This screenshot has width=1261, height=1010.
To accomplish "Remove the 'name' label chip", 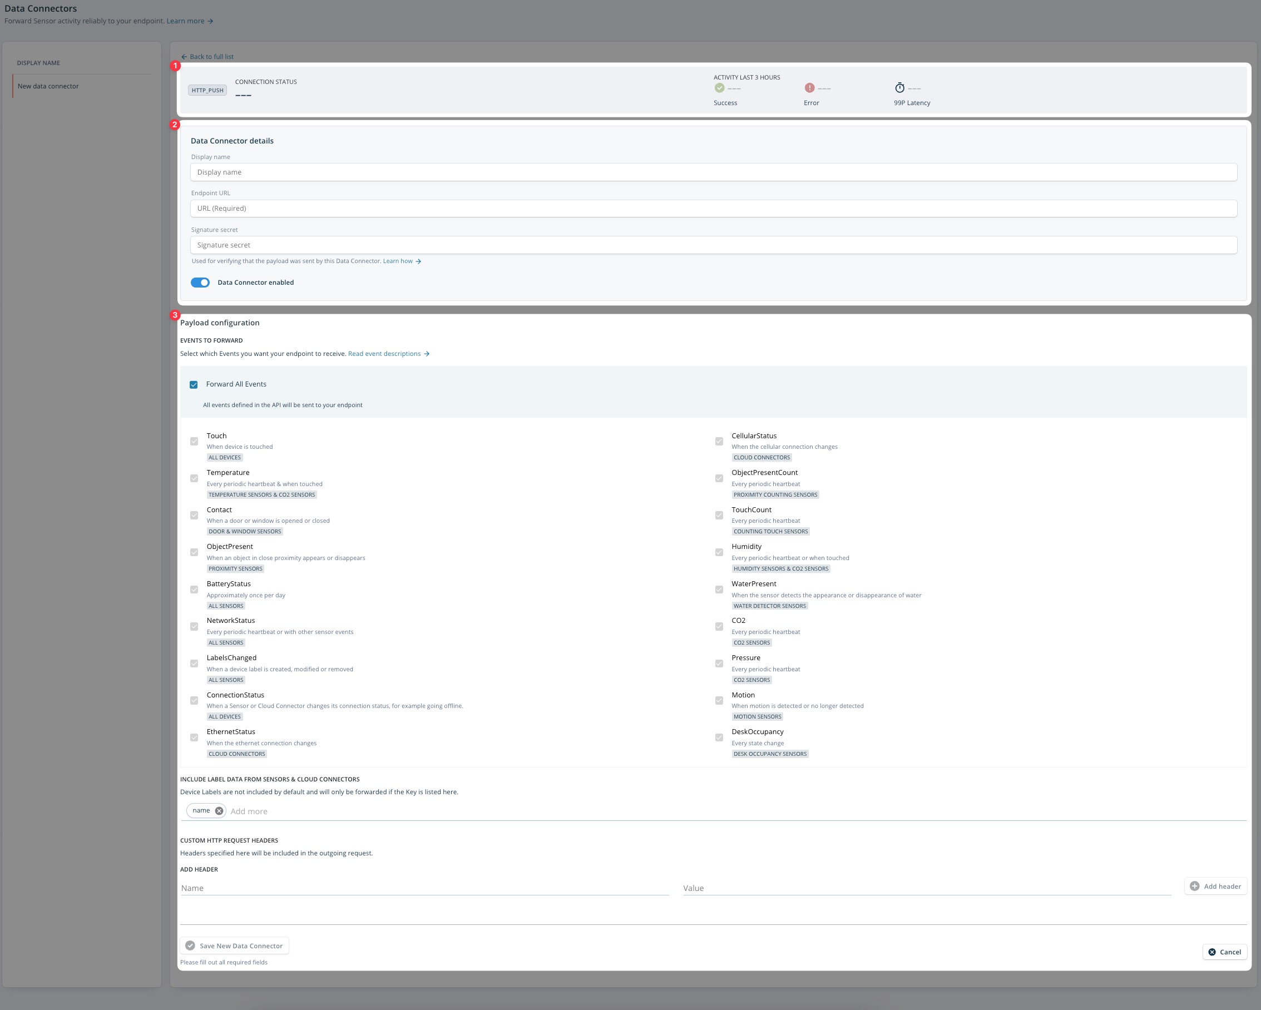I will (219, 810).
